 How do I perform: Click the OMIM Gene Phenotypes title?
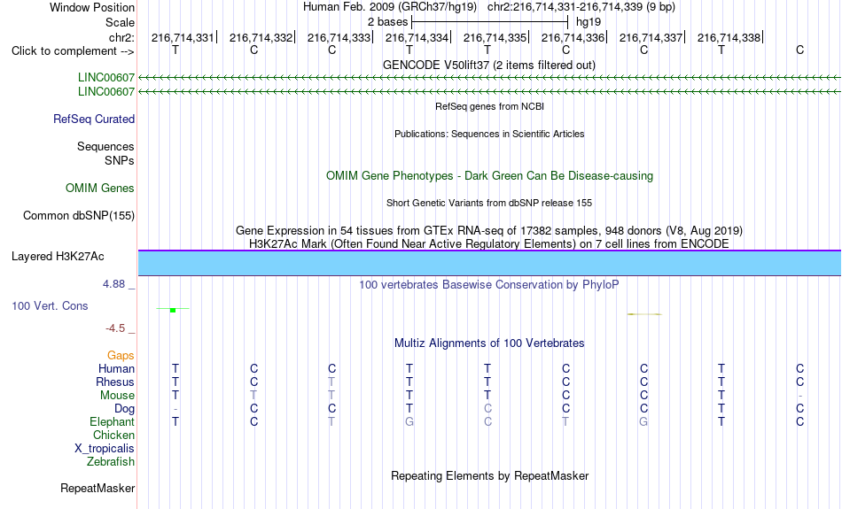[x=490, y=175]
